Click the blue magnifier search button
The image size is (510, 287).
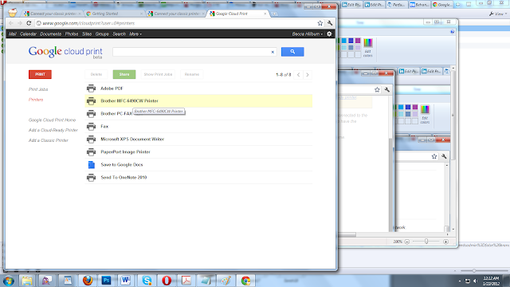coord(292,52)
